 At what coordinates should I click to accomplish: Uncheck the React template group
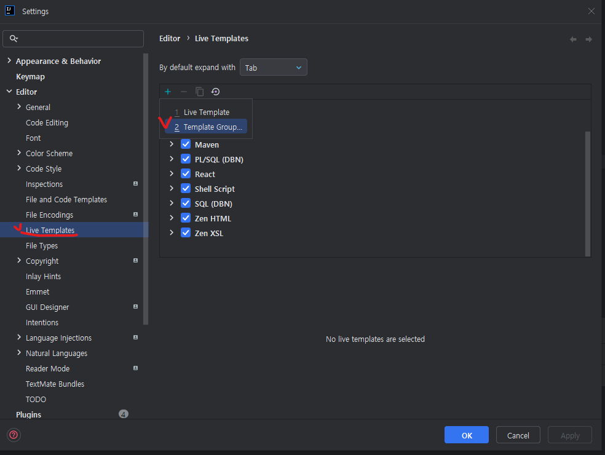coord(186,173)
